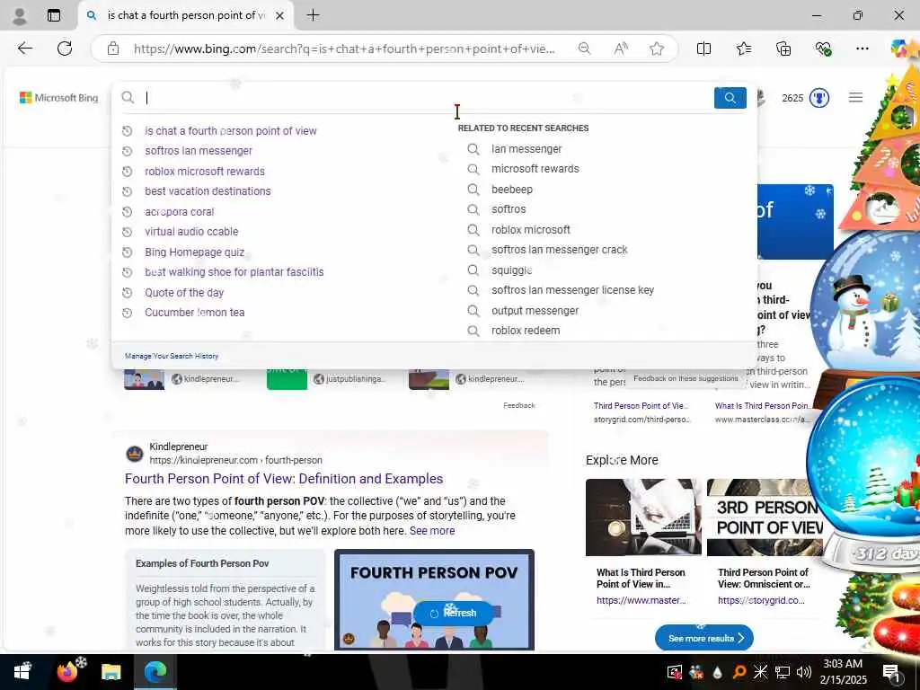Open 'Manage Your Search History' link

coord(172,356)
